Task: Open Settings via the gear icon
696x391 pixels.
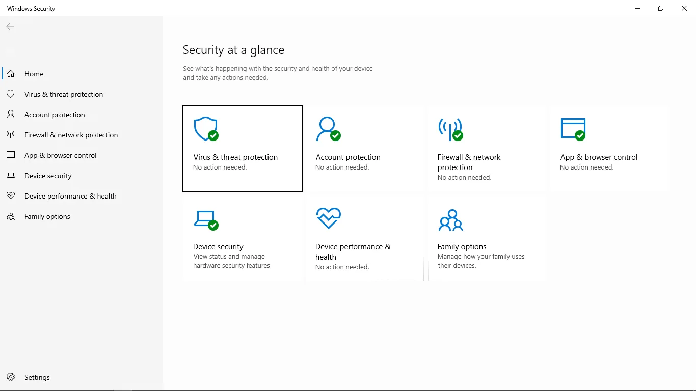Action: click(x=11, y=377)
